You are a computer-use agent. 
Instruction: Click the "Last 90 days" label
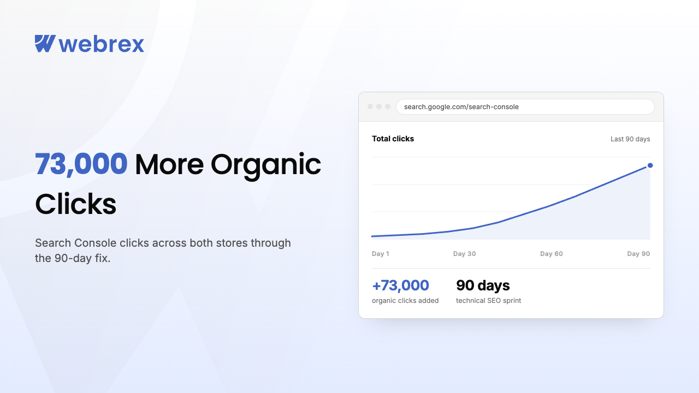click(x=630, y=139)
